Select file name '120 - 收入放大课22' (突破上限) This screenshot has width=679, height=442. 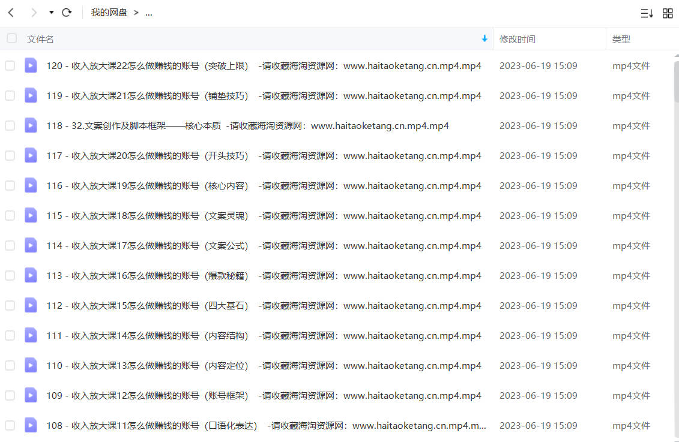264,66
